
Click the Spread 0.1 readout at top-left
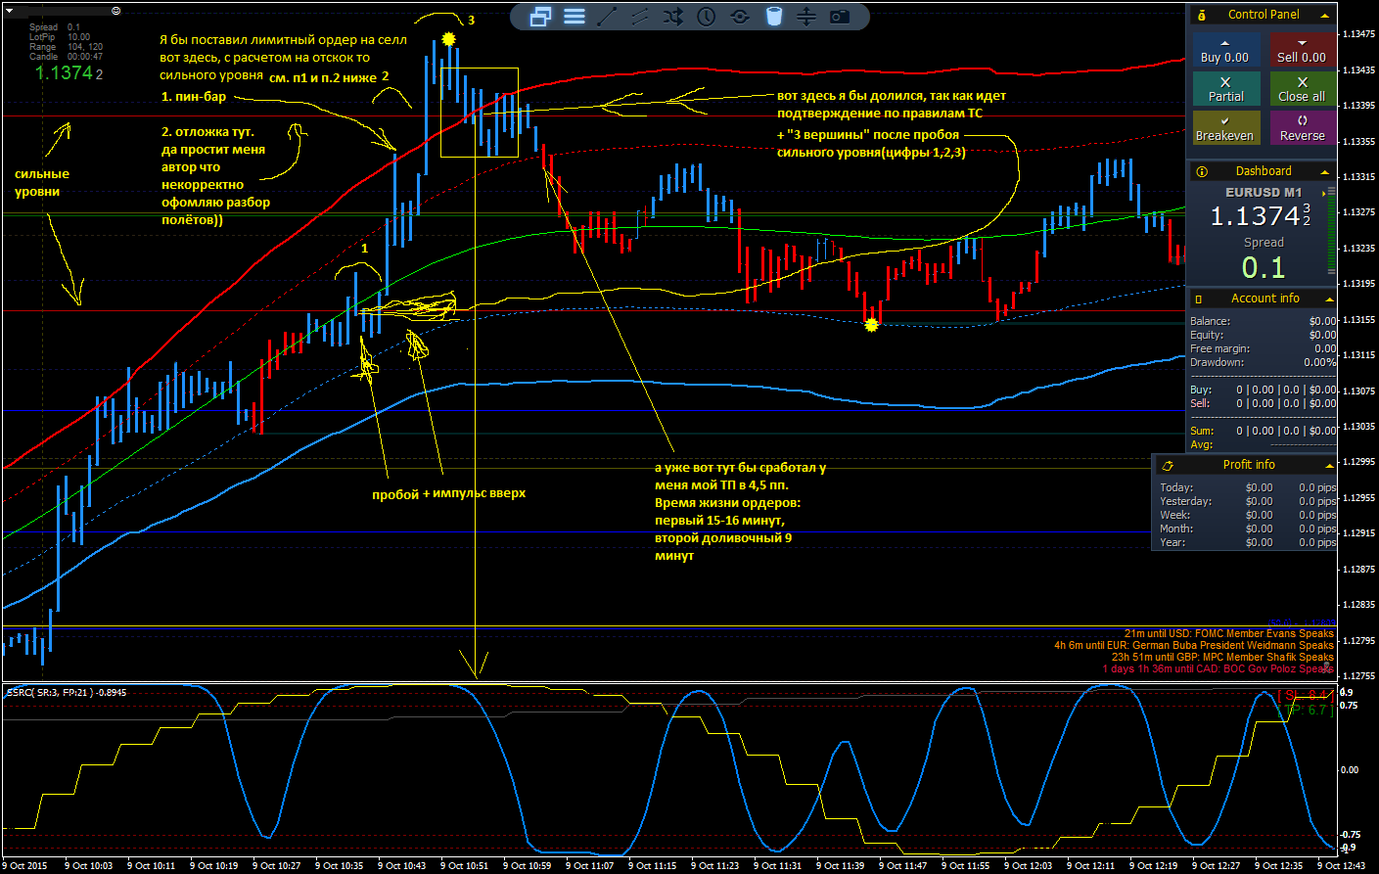(55, 27)
